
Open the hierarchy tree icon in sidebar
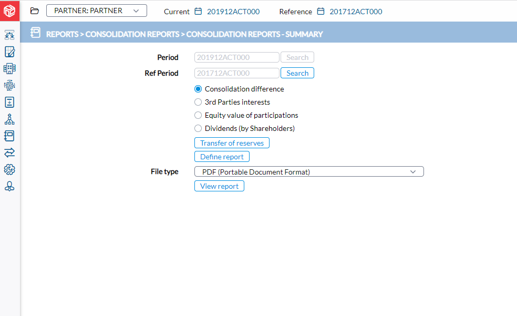click(9, 119)
